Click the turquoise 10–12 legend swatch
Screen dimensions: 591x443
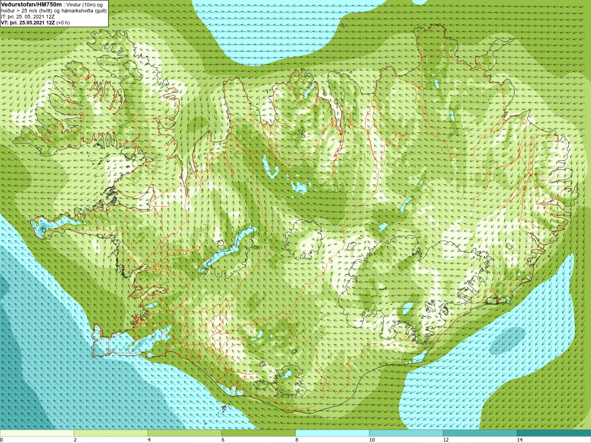point(406,433)
